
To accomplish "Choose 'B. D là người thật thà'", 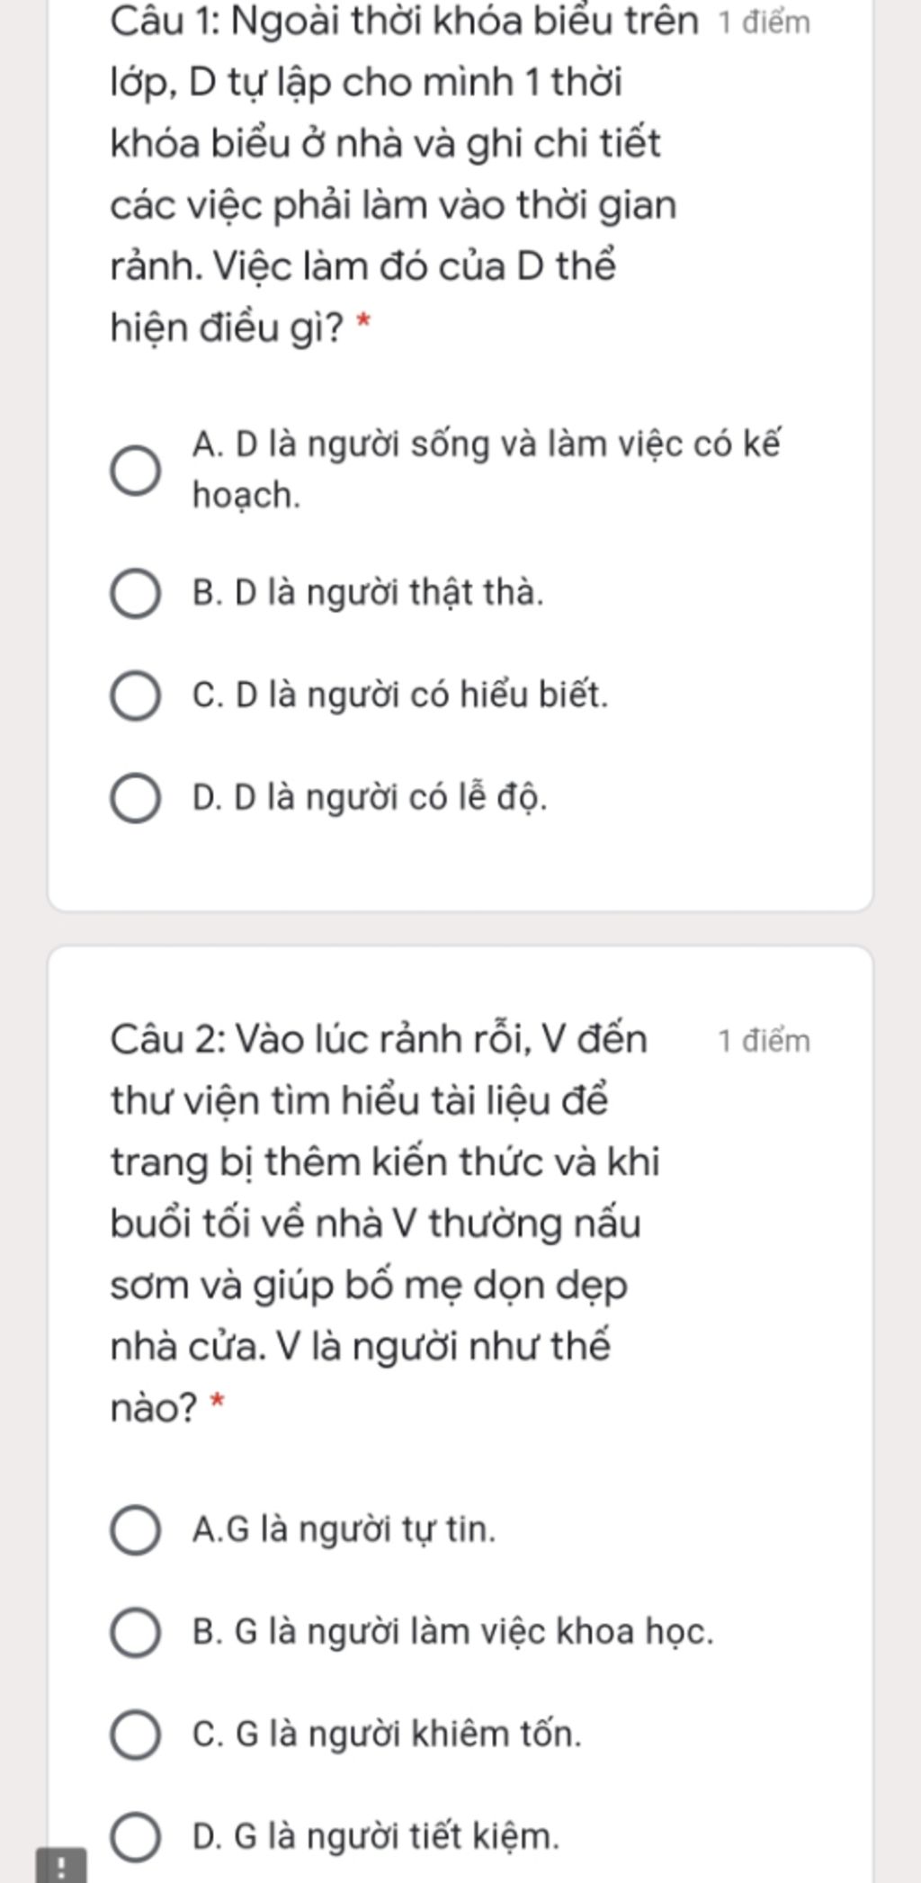I will click(136, 594).
